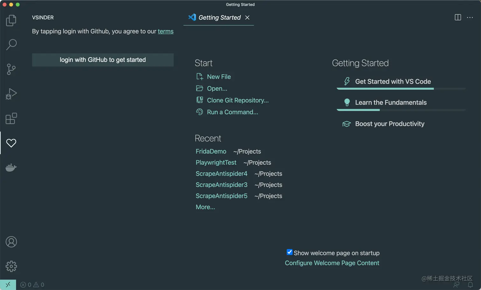
Task: Click the Accounts profile icon
Action: coord(11,242)
